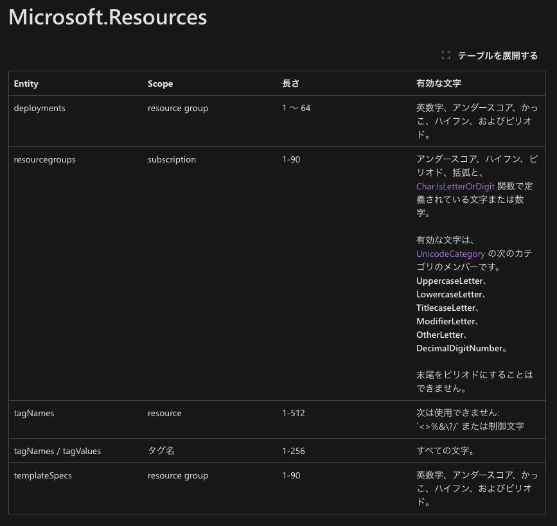This screenshot has width=557, height=526.
Task: Click the タグ名 scope cell
Action: pos(161,451)
